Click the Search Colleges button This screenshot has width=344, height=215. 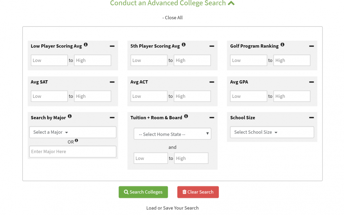pos(143,192)
